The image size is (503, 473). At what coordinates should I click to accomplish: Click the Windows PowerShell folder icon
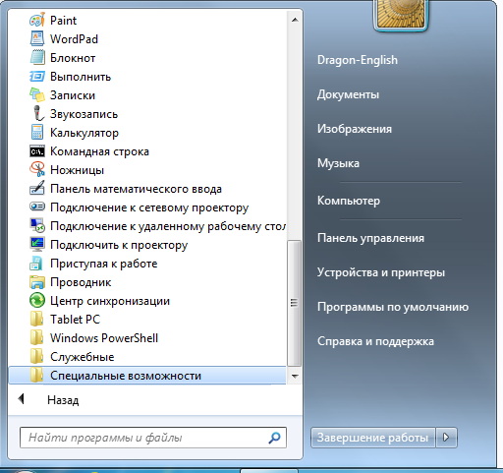[36, 337]
